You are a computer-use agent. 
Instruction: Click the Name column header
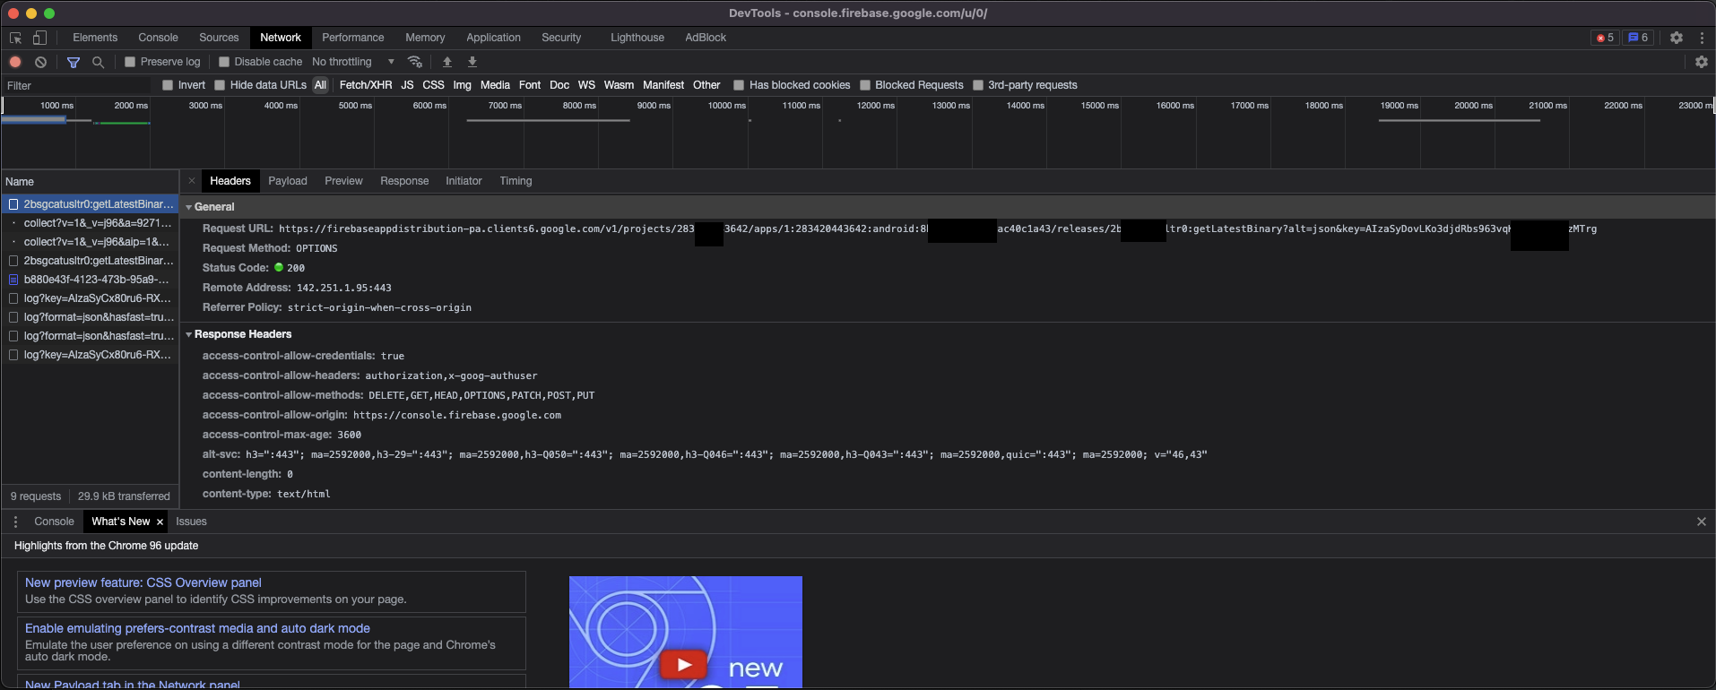(x=90, y=181)
